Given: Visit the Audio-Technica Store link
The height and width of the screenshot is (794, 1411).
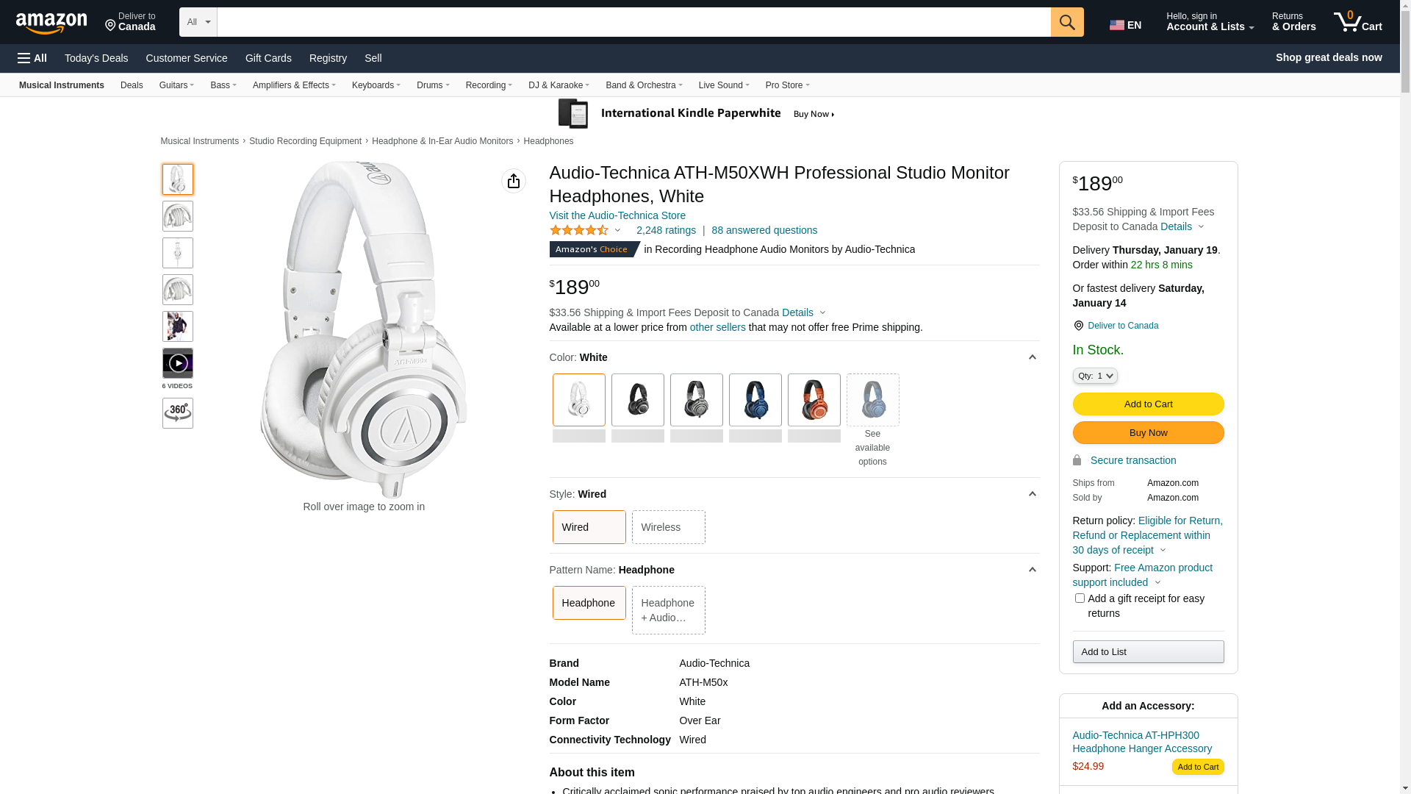Looking at the screenshot, I should 617,215.
